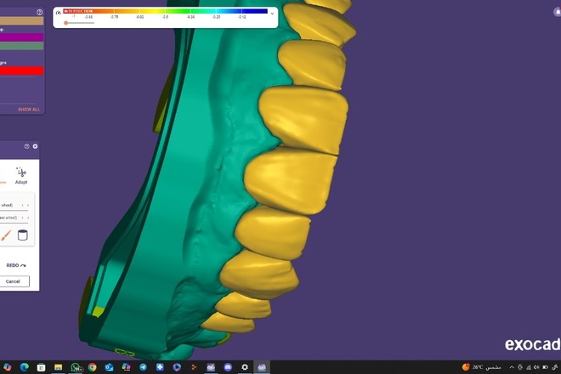Open the weather widget showing 26°C
The width and height of the screenshot is (561, 374).
[x=482, y=367]
